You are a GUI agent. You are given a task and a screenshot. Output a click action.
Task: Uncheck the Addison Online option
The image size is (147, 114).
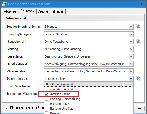47,94
